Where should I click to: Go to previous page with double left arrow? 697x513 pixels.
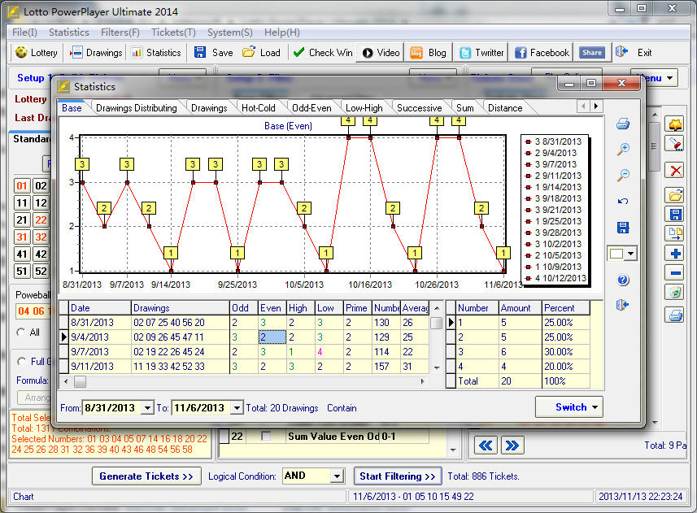pos(486,446)
